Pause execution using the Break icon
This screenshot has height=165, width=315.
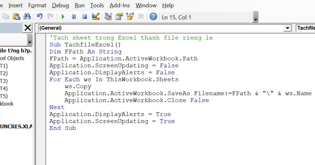74,16
